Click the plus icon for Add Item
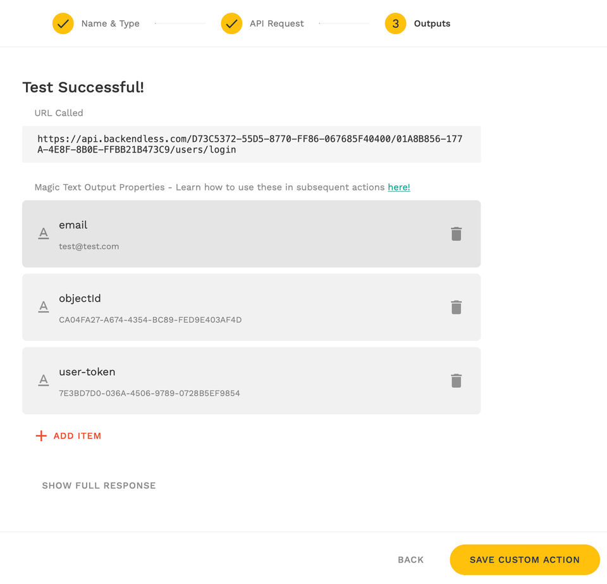Screen dimensions: 607x584 41,436
